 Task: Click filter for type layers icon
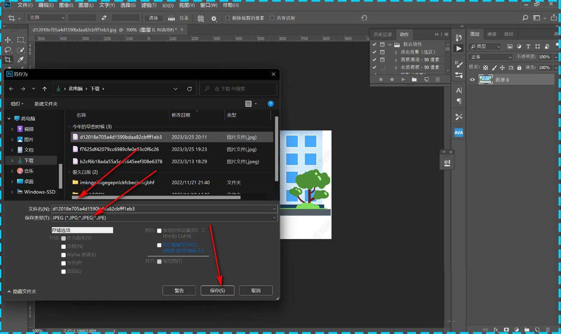(528, 47)
